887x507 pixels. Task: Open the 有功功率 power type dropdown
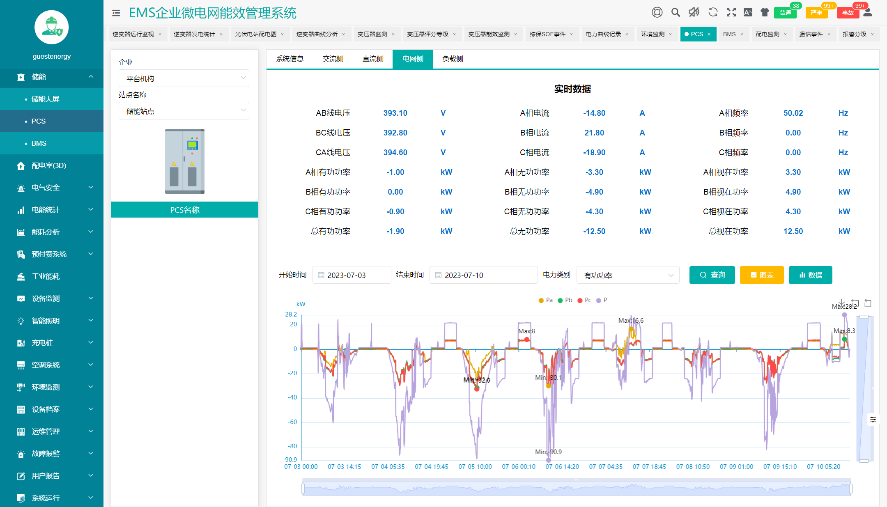pyautogui.click(x=628, y=275)
